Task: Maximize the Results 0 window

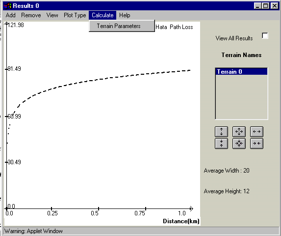Action: pyautogui.click(x=266, y=6)
